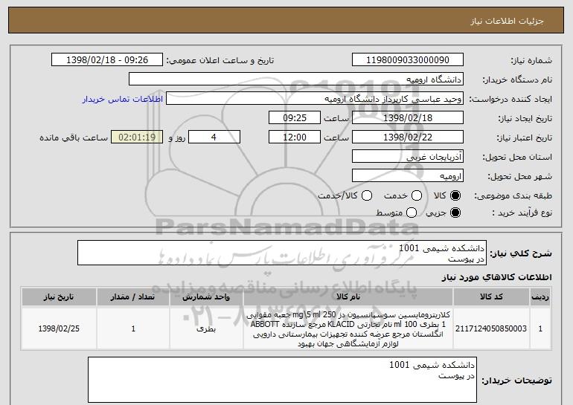Click the public announcement date field 09:26
Image resolution: width=573 pixels, height=405 pixels.
107,59
